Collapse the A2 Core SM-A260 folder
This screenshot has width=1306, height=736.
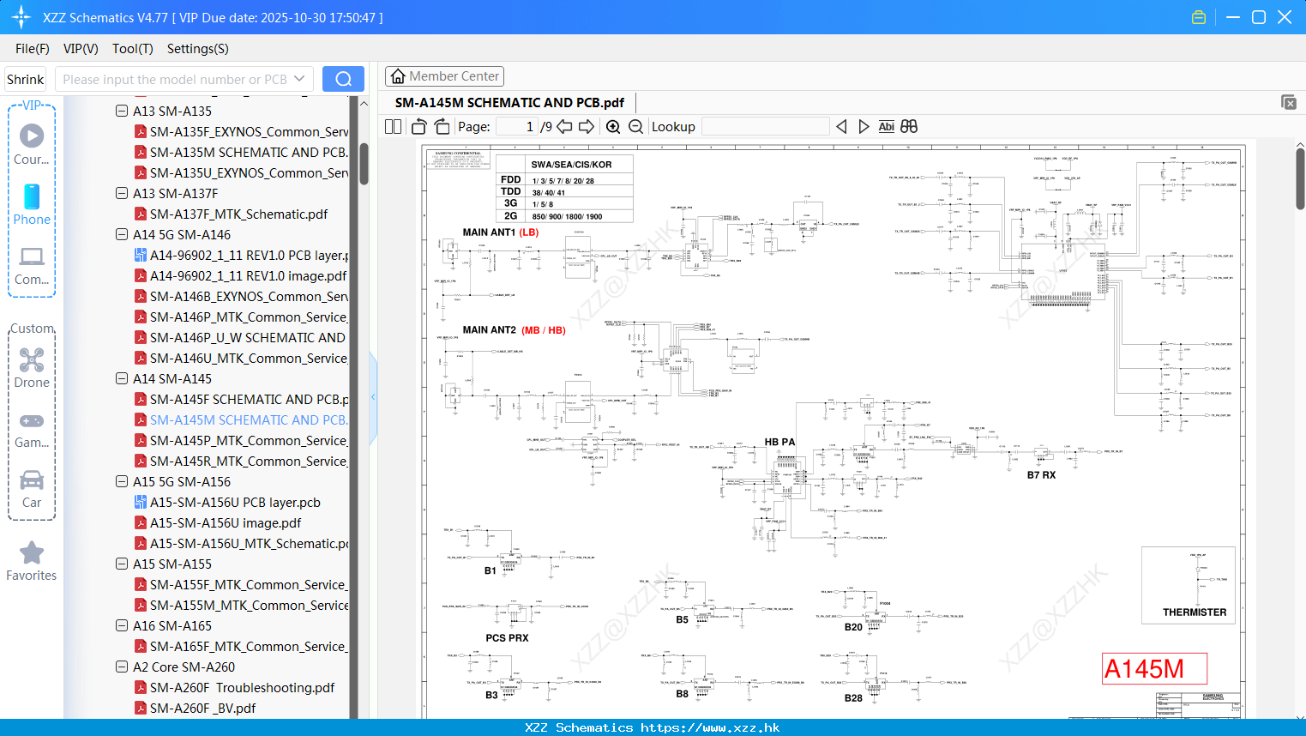(x=122, y=667)
